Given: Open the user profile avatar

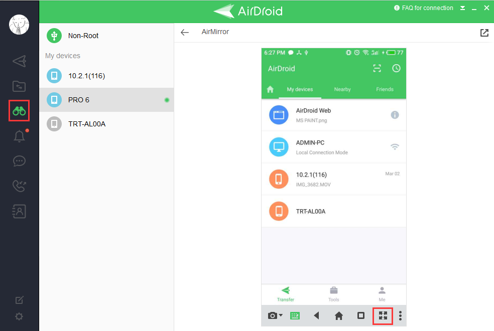Looking at the screenshot, I should (x=19, y=25).
